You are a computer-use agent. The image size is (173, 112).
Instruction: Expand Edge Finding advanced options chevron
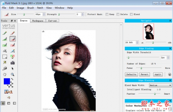click(x=170, y=74)
